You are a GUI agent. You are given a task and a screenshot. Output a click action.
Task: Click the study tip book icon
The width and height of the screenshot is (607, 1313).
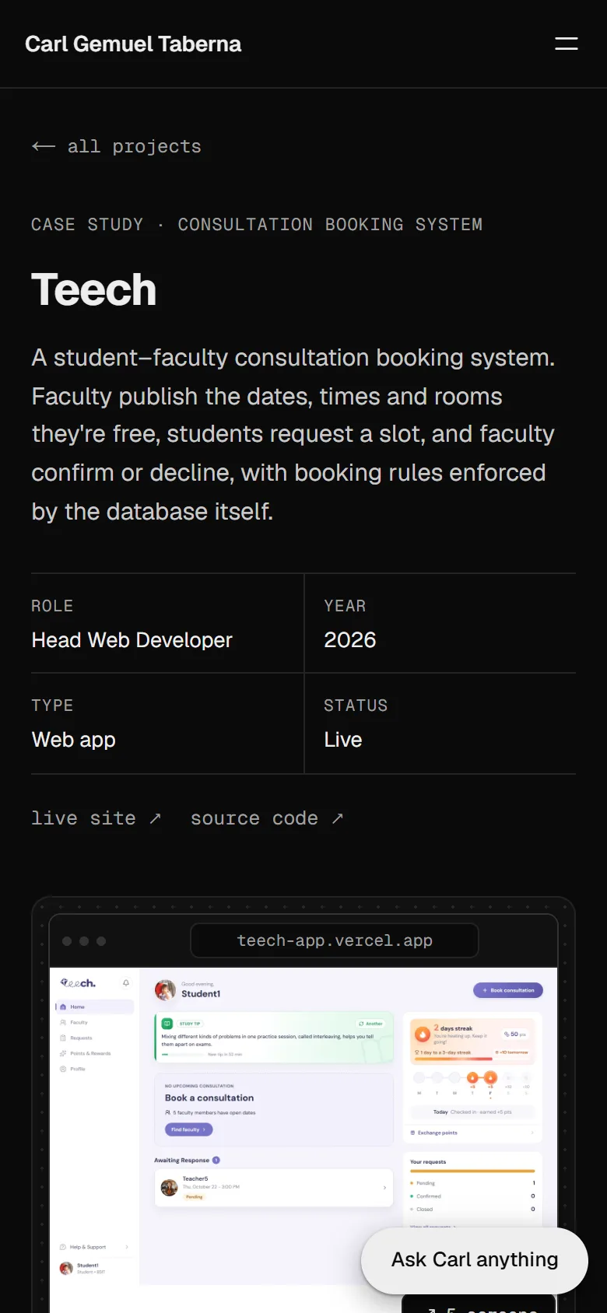coord(167,1024)
